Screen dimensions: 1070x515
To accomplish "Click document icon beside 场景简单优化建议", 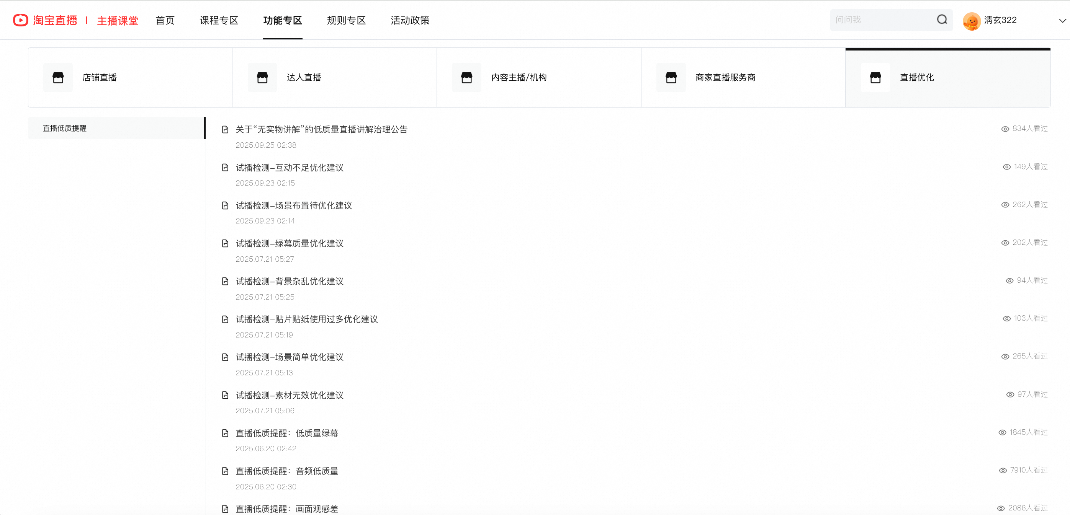I will [x=225, y=357].
